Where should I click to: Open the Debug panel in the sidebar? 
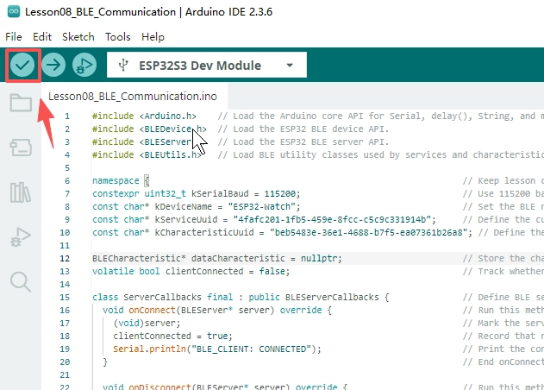[21, 237]
